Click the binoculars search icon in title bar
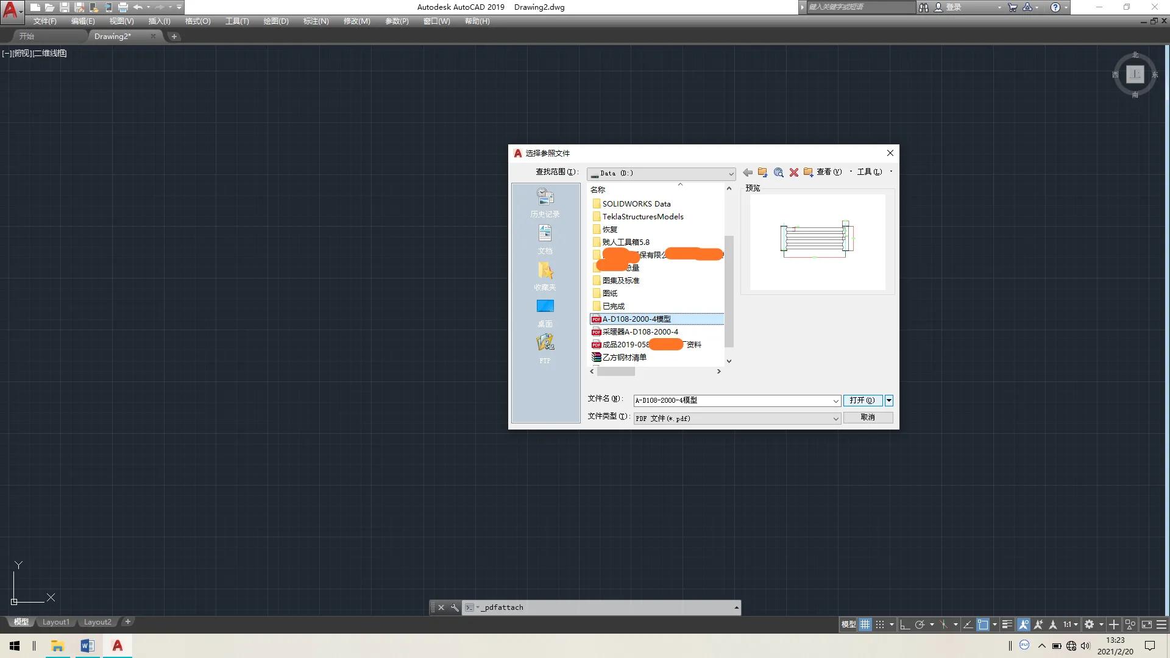The height and width of the screenshot is (658, 1170). pyautogui.click(x=924, y=7)
